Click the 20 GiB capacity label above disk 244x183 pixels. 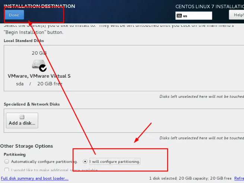click(39, 53)
